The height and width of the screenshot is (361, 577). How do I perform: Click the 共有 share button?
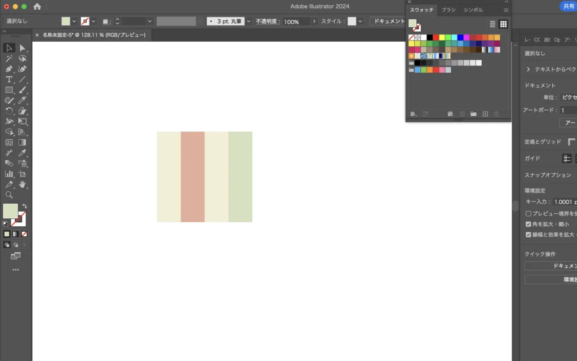(568, 6)
